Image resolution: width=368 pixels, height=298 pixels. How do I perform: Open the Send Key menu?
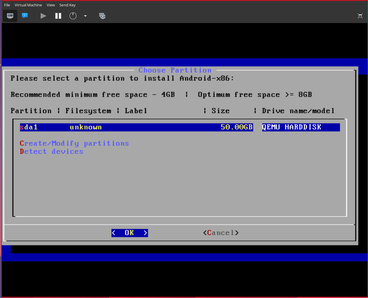click(67, 5)
